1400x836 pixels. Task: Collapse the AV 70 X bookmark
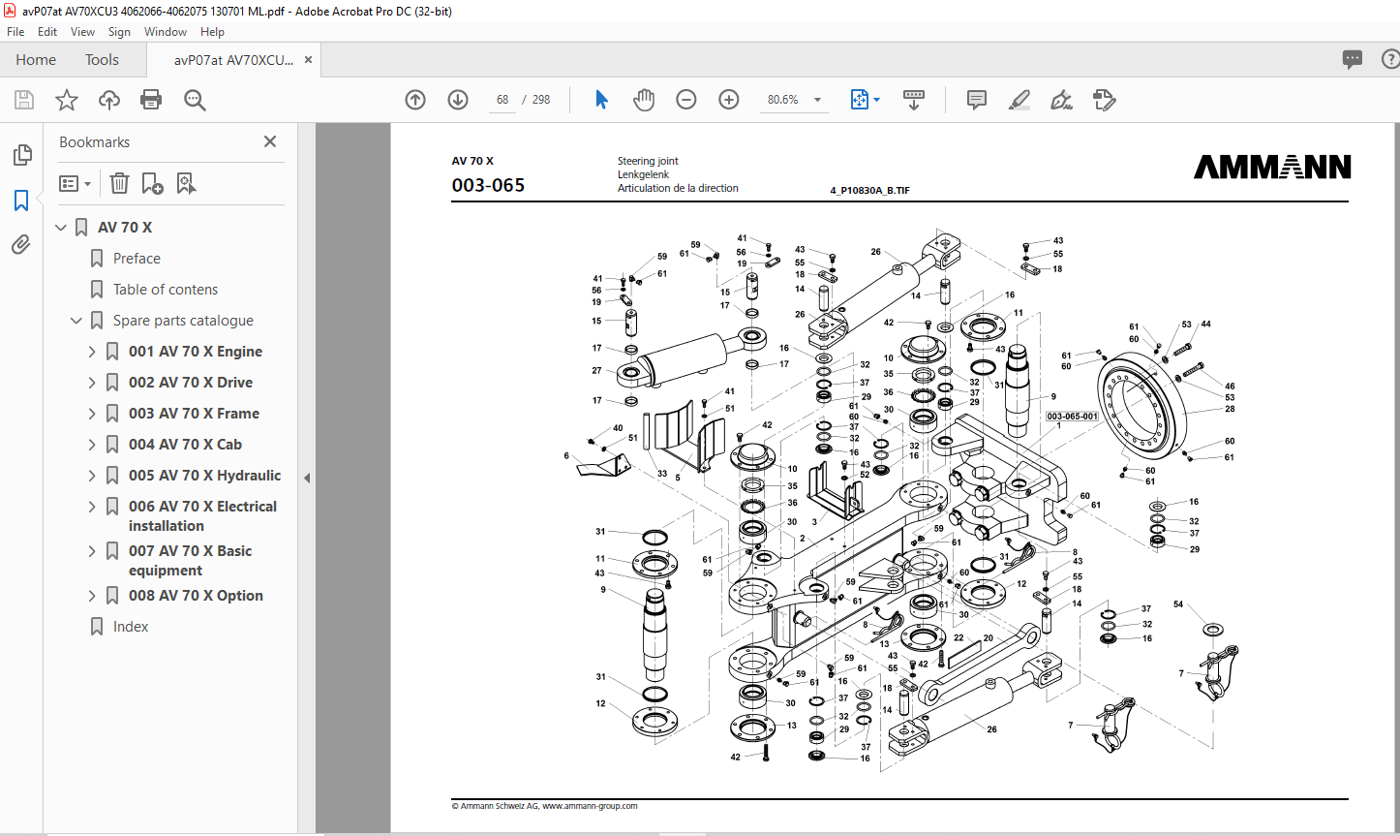61,228
